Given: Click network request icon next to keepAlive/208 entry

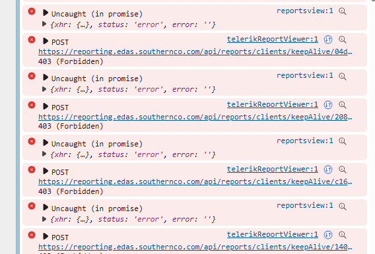Looking at the screenshot, I should [328, 105].
